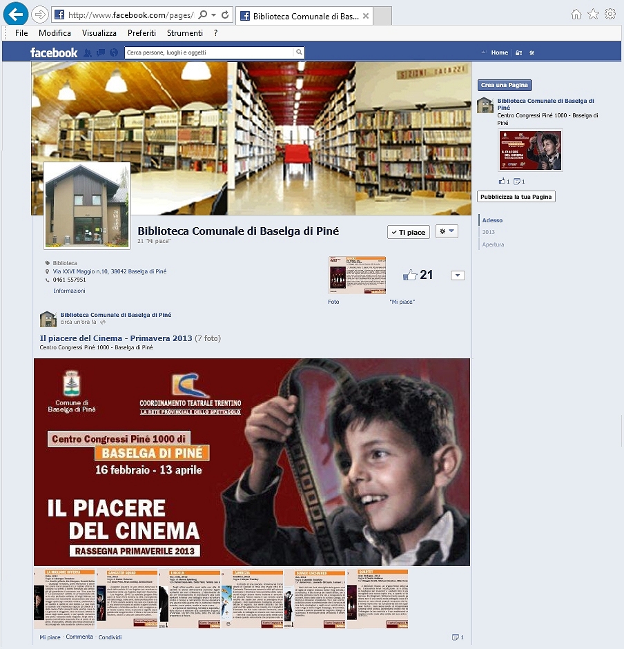Open the Visualizza menu
The width and height of the screenshot is (624, 649).
click(99, 33)
